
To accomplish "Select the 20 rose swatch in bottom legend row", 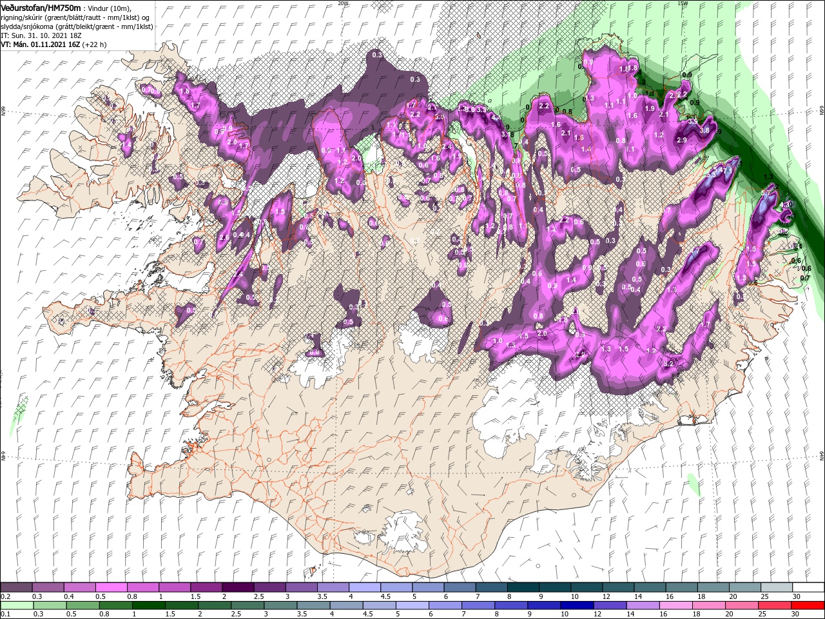I will (741, 605).
